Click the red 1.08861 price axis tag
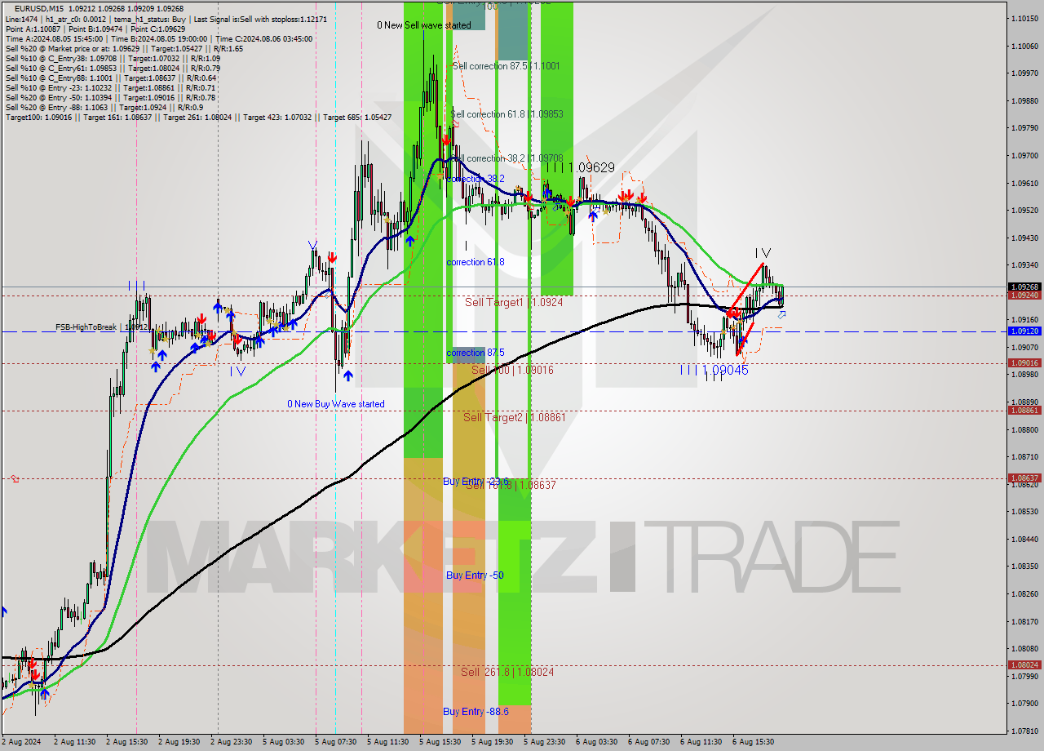This screenshot has height=751, width=1044. 1024,411
